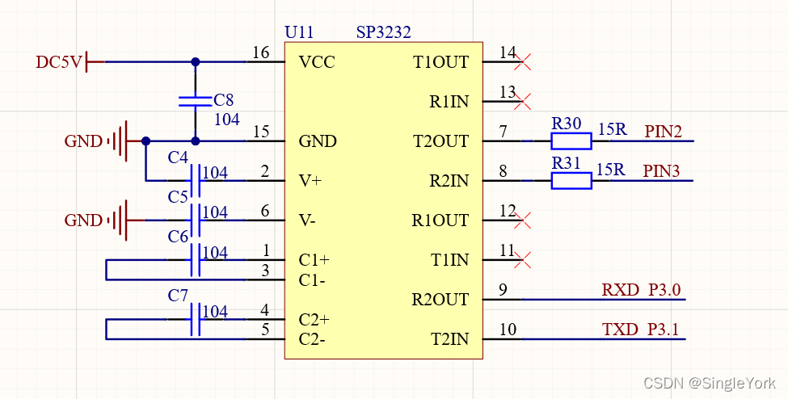788x399 pixels.
Task: Select capacitor C6 symbol on the C1+ line
Action: (x=196, y=260)
